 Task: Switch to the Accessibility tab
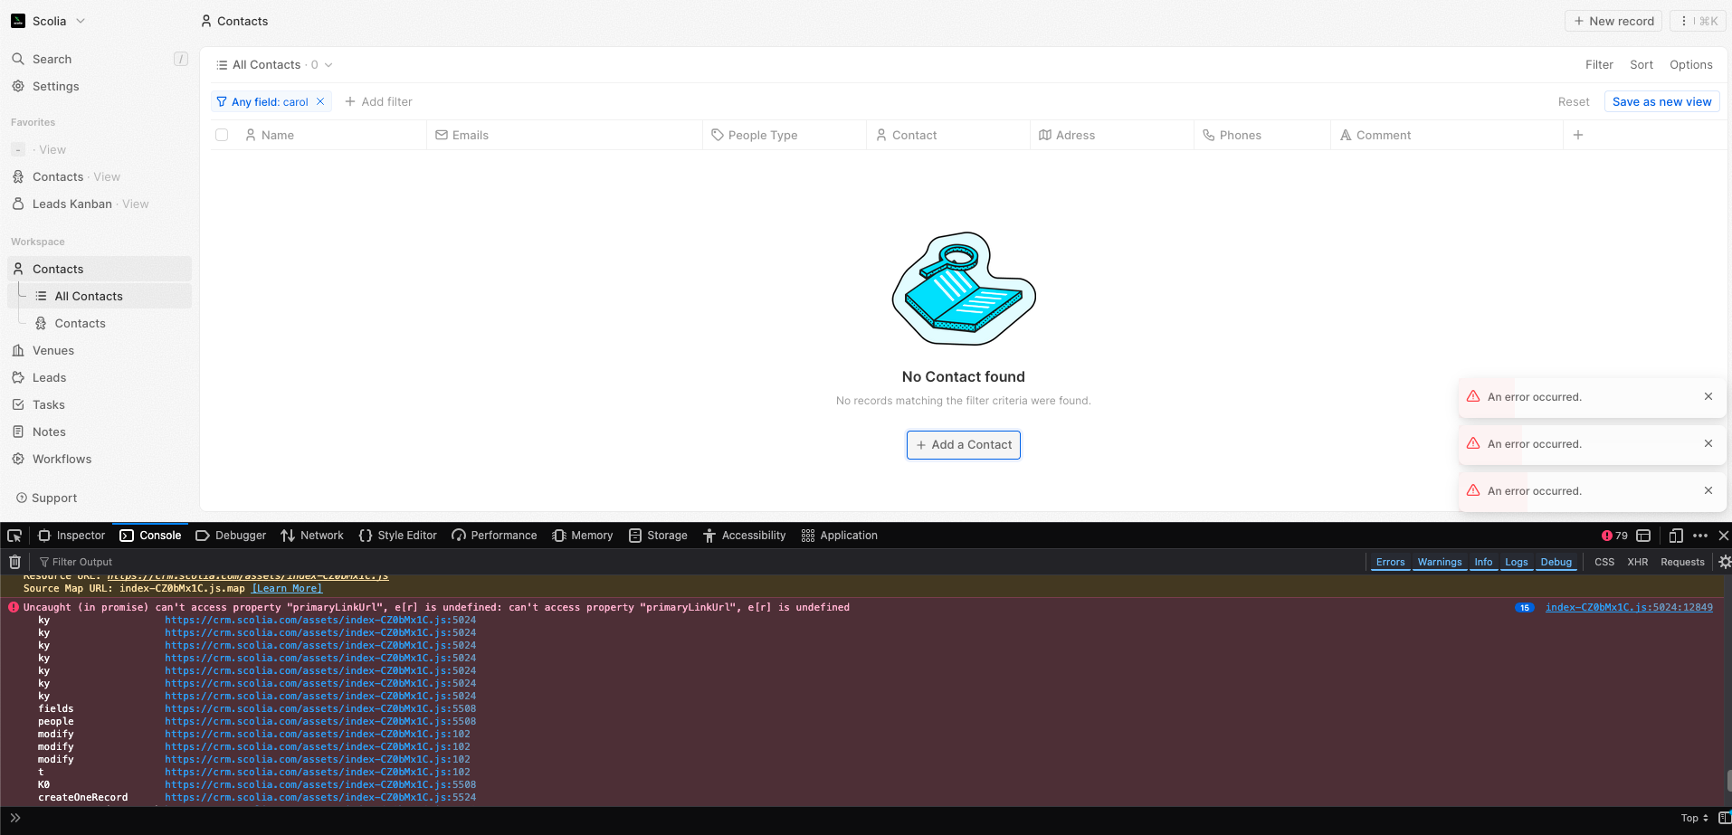(745, 536)
